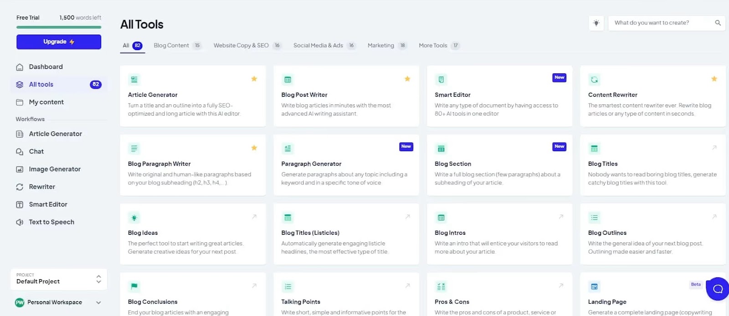
Task: Click the Blog Intros card icon
Action: [x=441, y=218]
